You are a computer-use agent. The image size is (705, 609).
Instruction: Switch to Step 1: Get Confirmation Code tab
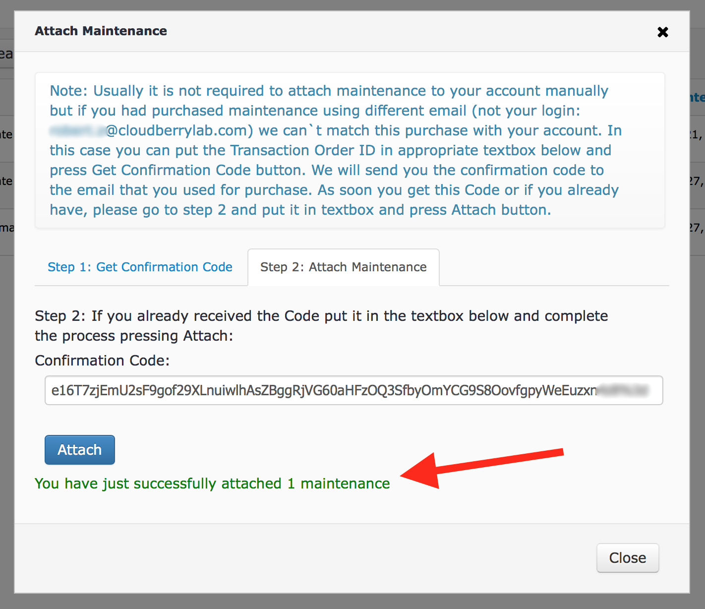(140, 267)
